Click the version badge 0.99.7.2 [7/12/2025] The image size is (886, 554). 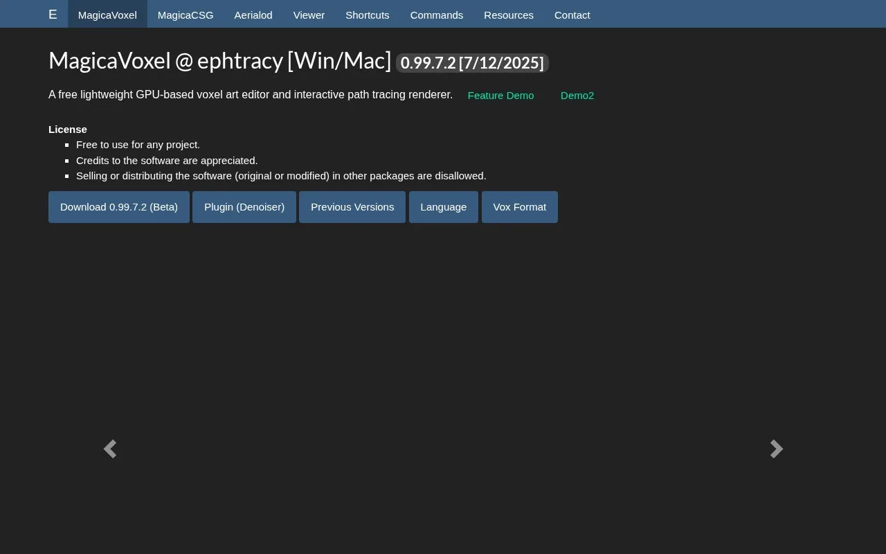(x=472, y=63)
